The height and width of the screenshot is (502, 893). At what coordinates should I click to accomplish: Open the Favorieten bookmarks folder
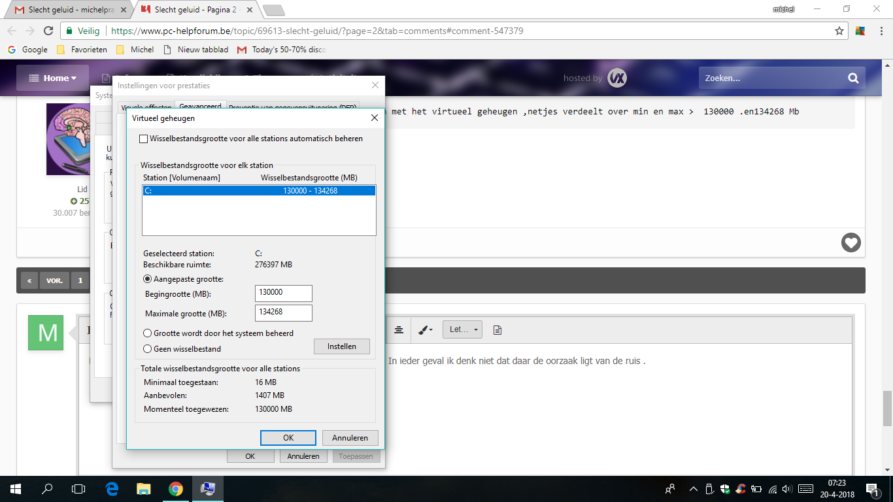tap(82, 49)
